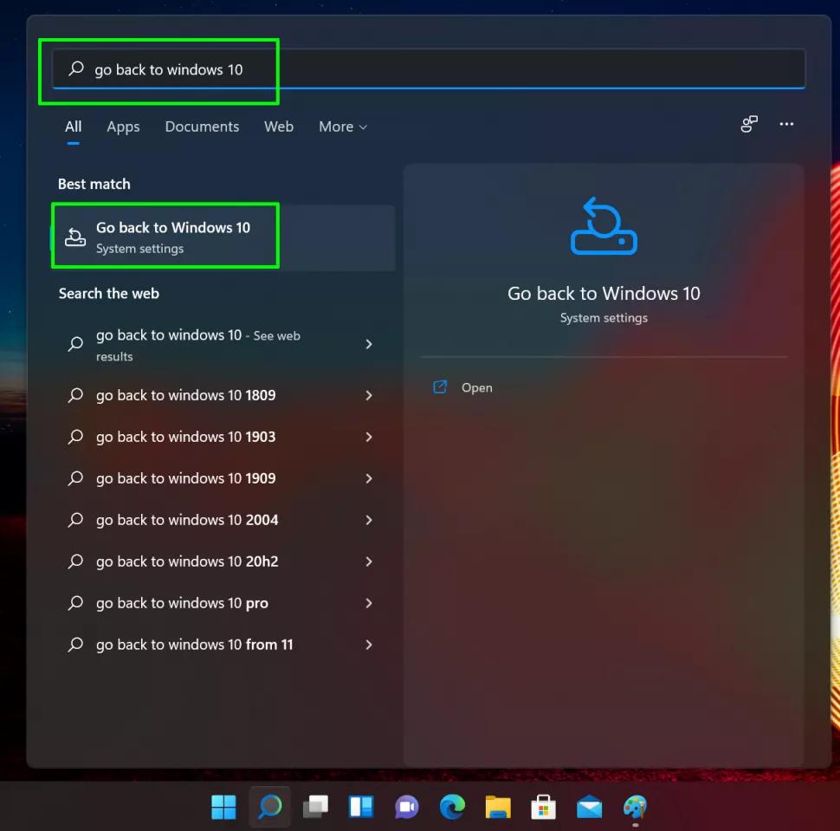Open Mail from the taskbar
Viewport: 840px width, 831px height.
(589, 806)
